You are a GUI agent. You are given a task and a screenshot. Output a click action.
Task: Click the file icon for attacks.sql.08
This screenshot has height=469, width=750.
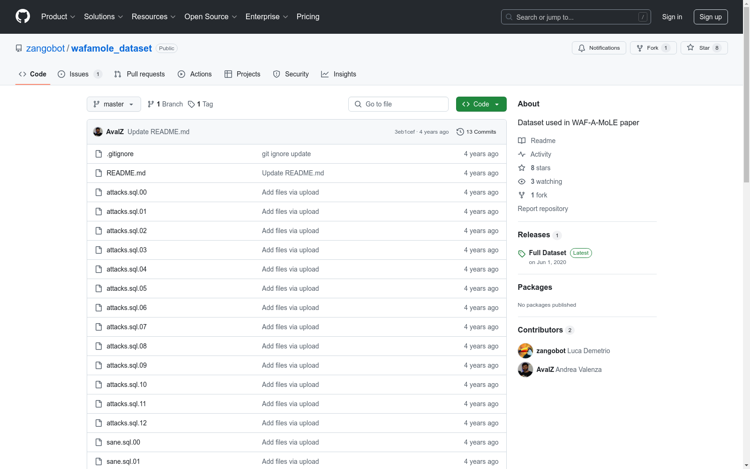click(98, 346)
